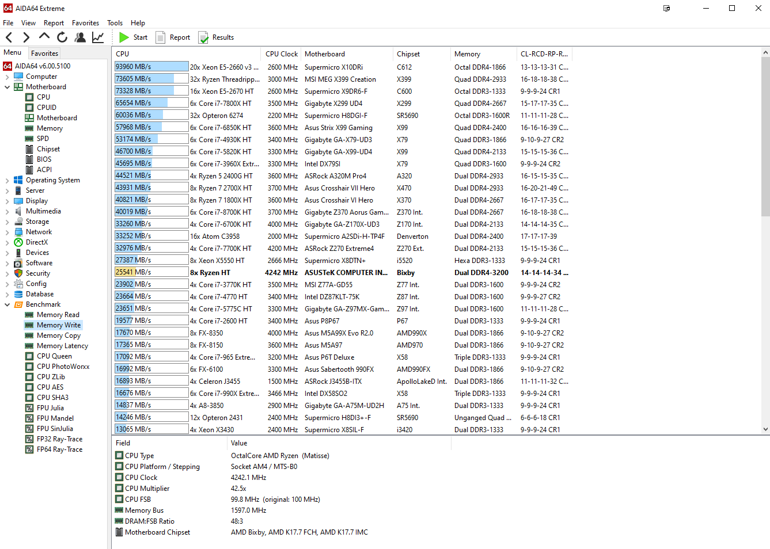Start the benchmark with green arrow
770x549 pixels.
(x=133, y=37)
